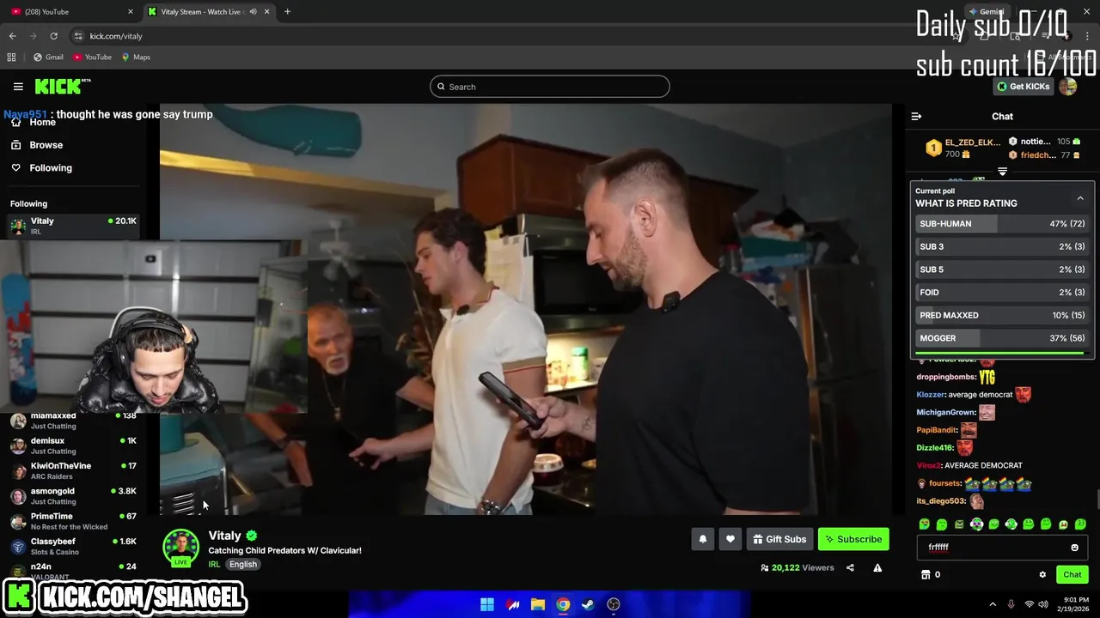Open Steam from the taskbar
1100x618 pixels.
(x=588, y=604)
